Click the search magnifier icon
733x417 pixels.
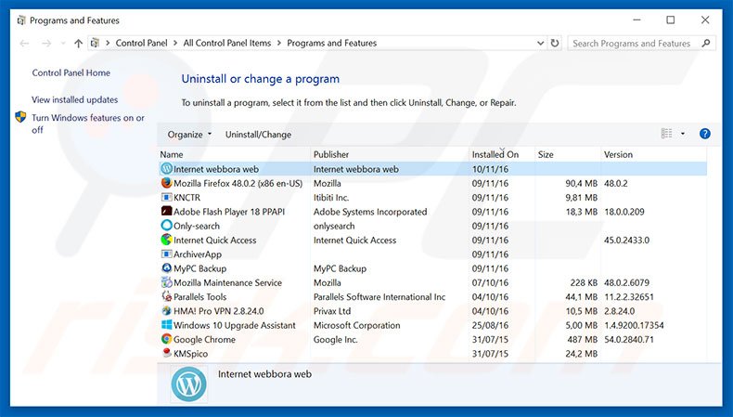point(706,43)
